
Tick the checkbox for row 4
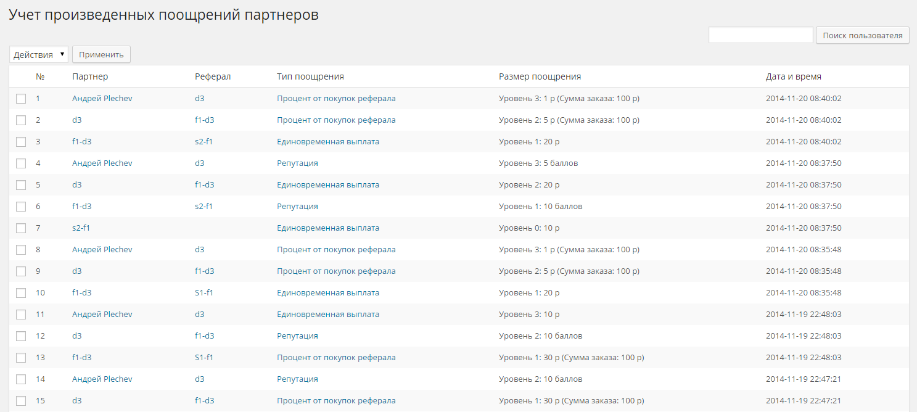click(21, 163)
